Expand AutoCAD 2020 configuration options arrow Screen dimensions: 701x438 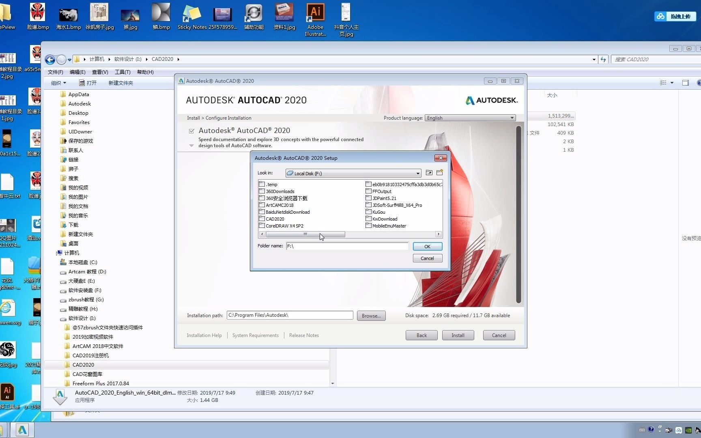coord(191,146)
